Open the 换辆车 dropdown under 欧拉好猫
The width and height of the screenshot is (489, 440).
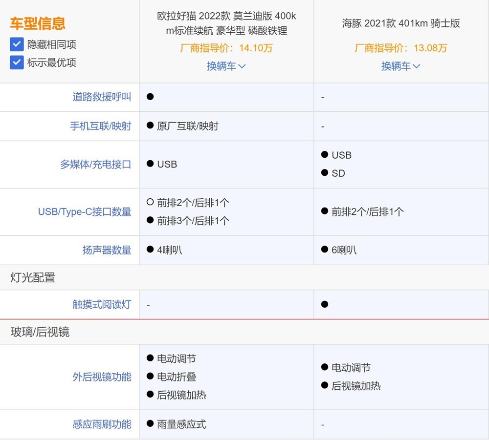tap(226, 66)
